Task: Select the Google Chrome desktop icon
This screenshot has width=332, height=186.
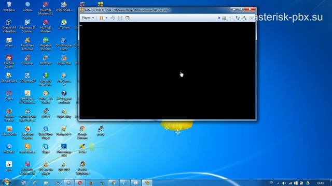Action: tap(82, 132)
